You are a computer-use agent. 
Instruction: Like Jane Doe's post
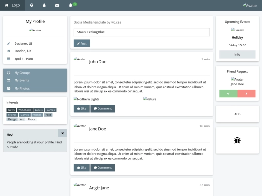[x=82, y=167]
